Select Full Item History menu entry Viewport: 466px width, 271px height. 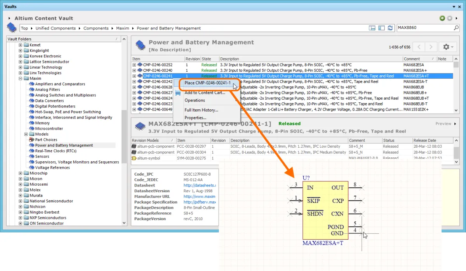[201, 110]
